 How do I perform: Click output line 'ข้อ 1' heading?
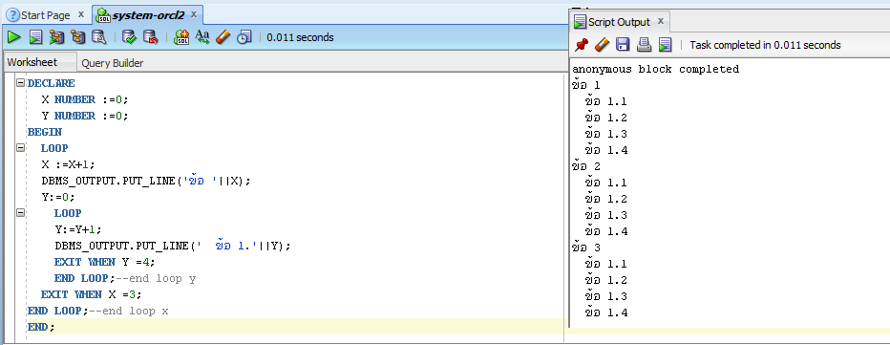(586, 85)
